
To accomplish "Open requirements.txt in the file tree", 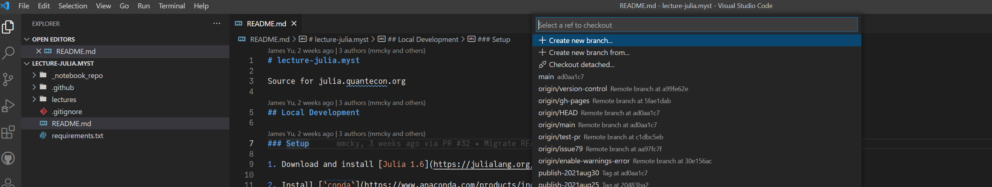I will click(77, 136).
